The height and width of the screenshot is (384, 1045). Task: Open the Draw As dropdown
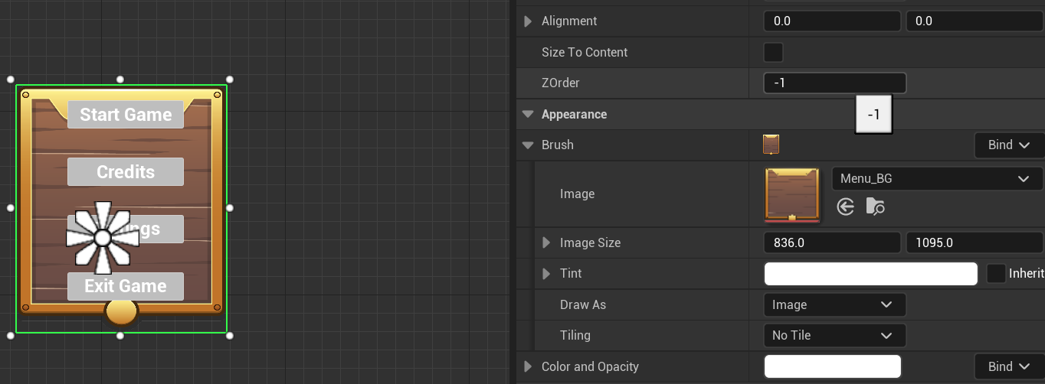(834, 304)
